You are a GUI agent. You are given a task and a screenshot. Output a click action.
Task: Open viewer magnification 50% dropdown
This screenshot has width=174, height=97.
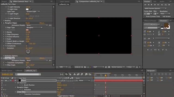(63, 67)
